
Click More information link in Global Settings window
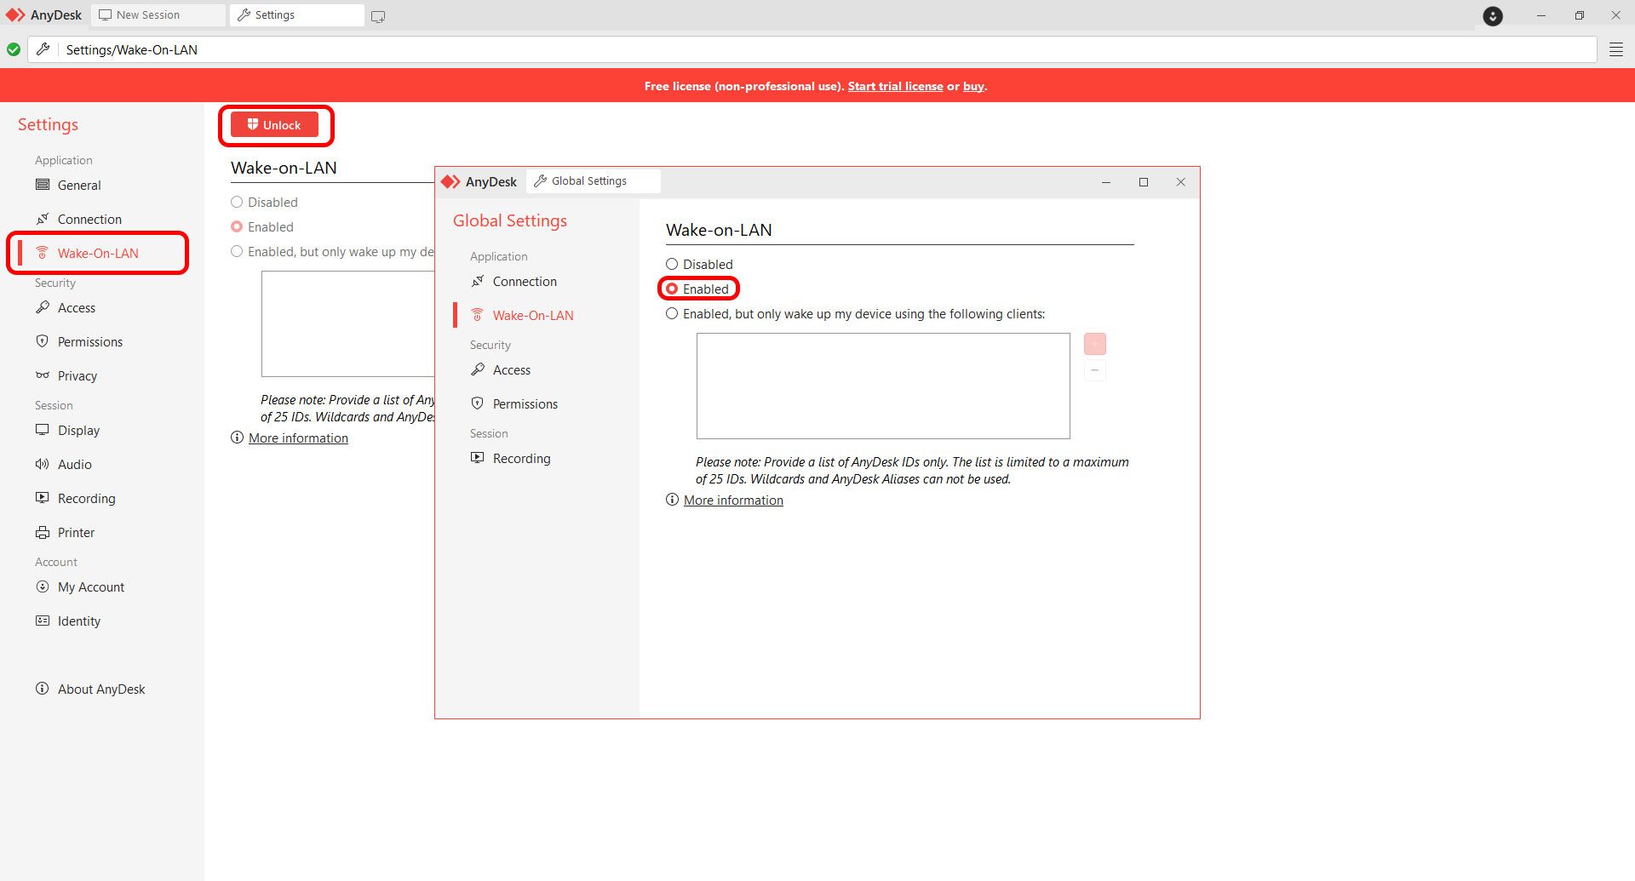733,500
